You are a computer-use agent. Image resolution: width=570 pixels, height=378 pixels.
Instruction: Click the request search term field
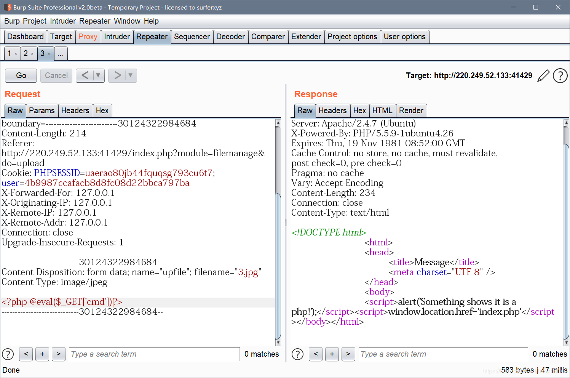154,354
